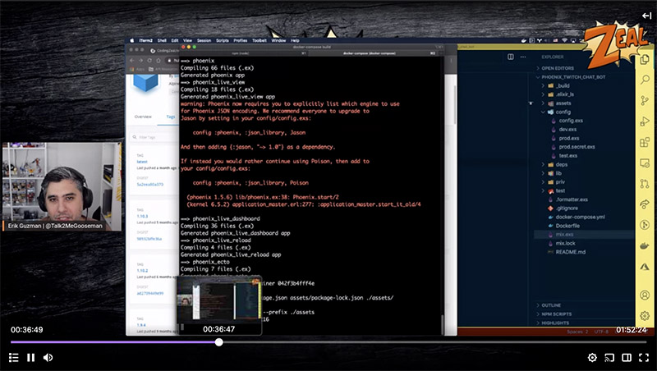Click the video progress scrubber handle
This screenshot has width=657, height=371.
[x=218, y=342]
